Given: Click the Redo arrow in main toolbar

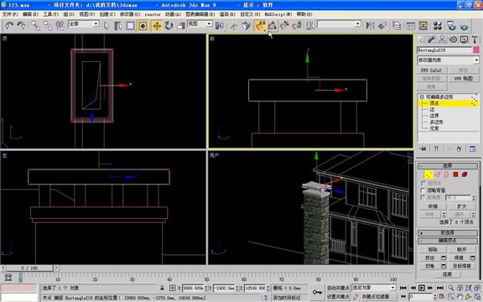Looking at the screenshot, I should click(21, 25).
